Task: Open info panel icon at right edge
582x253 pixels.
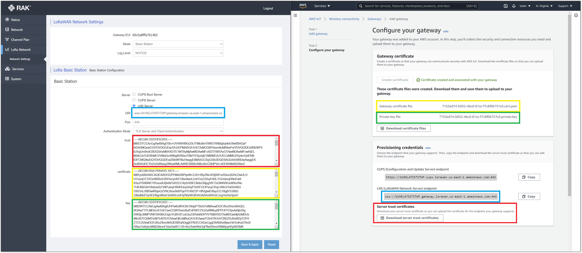Action: (x=576, y=15)
